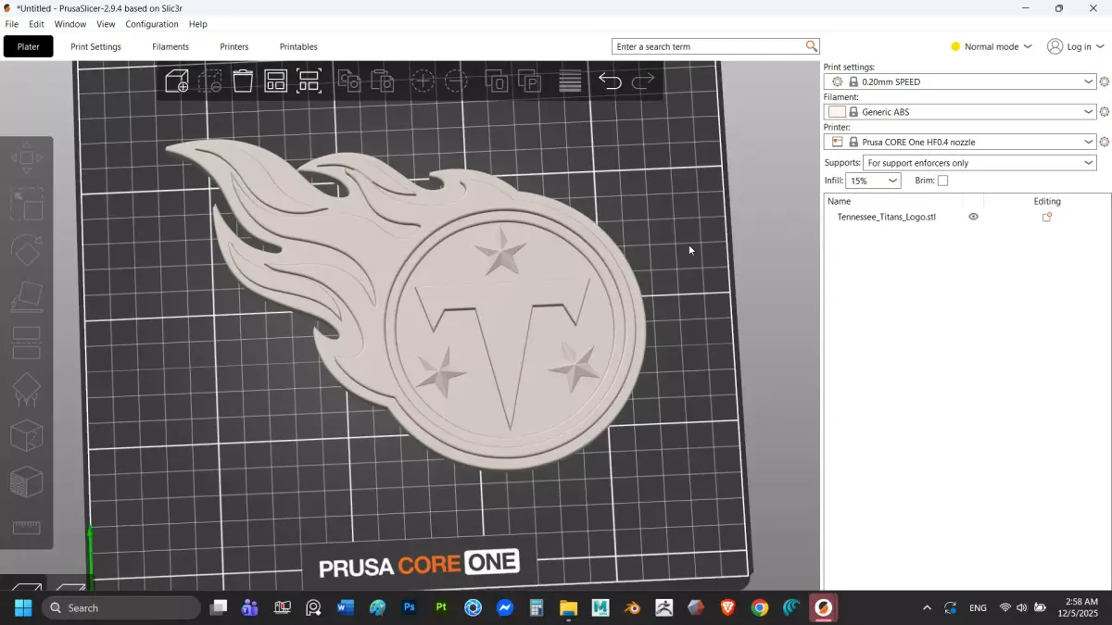This screenshot has width=1112, height=625.
Task: Open Microsoft Word from the taskbar
Action: (x=346, y=607)
